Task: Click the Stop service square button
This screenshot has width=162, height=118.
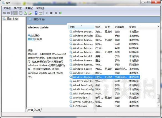Action: [51, 13]
